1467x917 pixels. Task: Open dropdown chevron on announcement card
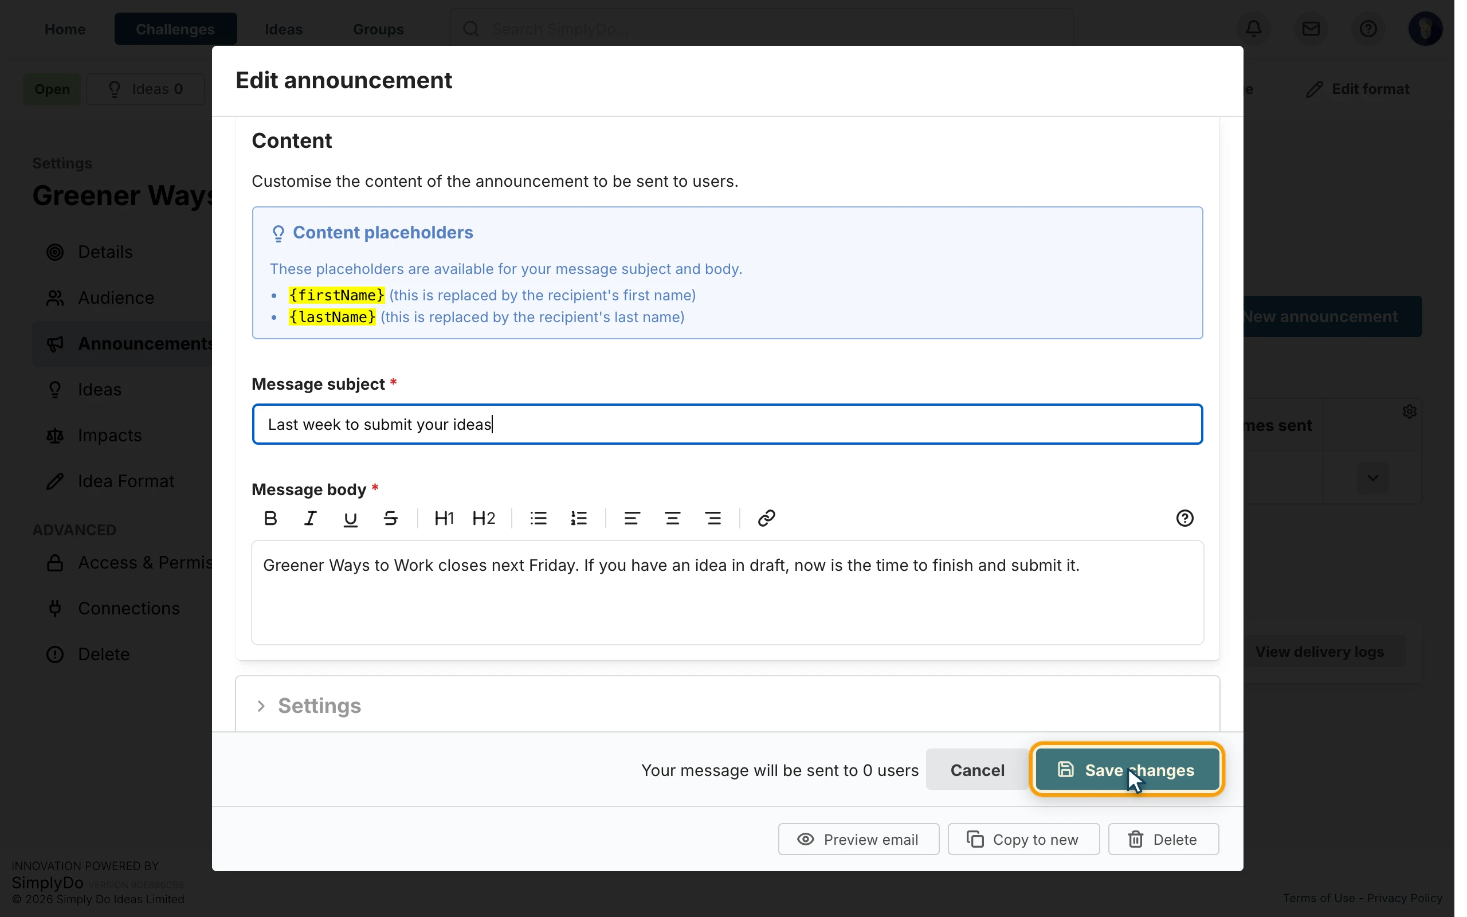tap(1372, 478)
